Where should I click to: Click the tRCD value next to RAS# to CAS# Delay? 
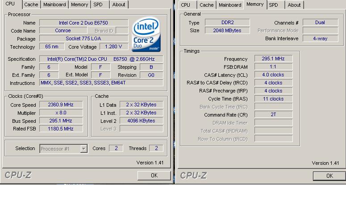[273, 83]
